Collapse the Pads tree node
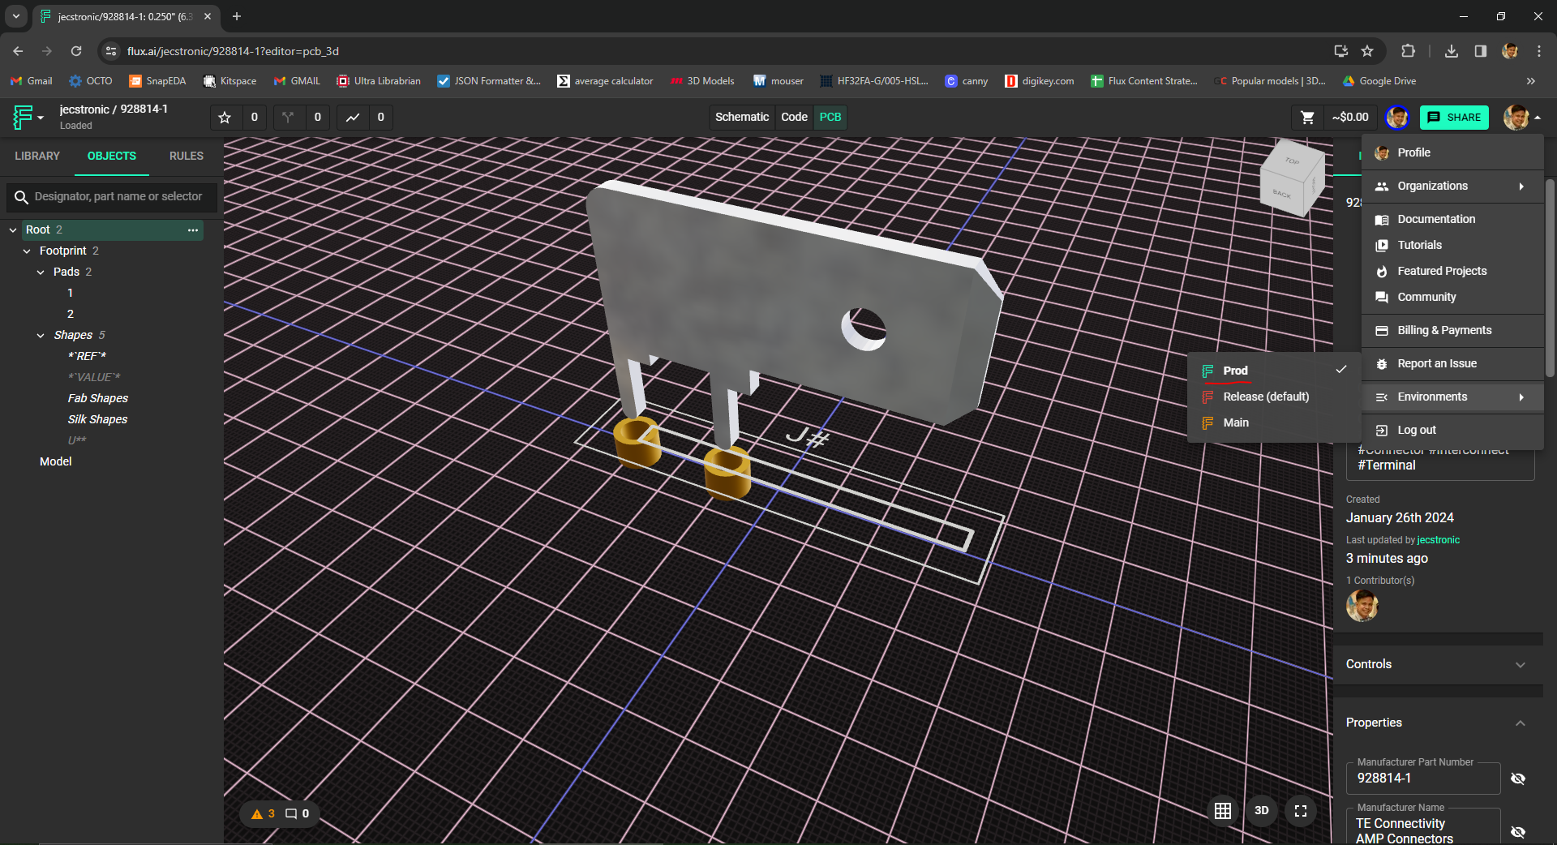1557x845 pixels. click(41, 272)
